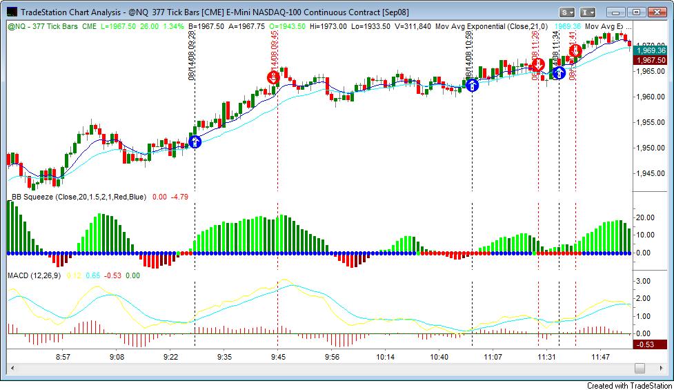This screenshot has width=674, height=390.
Task: Open the S dropdown in title bar
Action: (x=567, y=12)
